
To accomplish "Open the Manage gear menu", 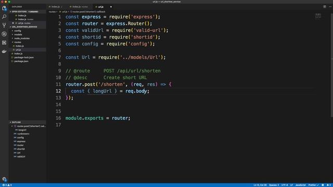I will pyautogui.click(x=4, y=179).
